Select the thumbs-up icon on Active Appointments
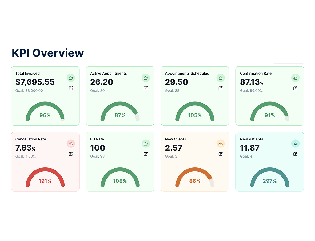This screenshot has height=241, width=315. point(146,78)
